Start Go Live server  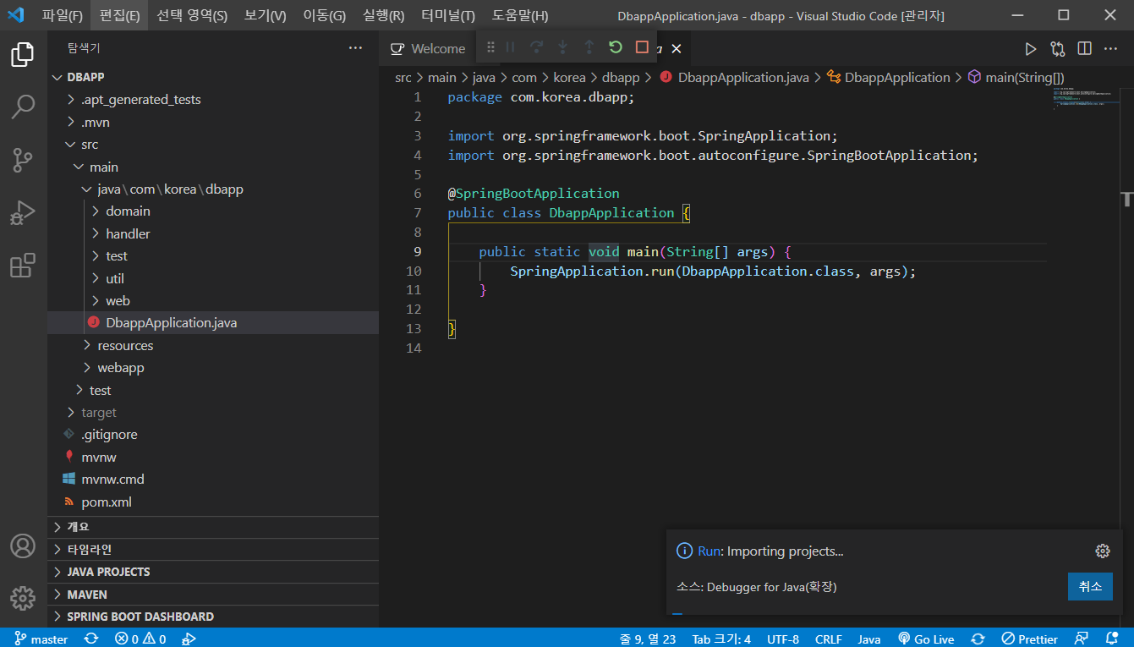(x=926, y=639)
